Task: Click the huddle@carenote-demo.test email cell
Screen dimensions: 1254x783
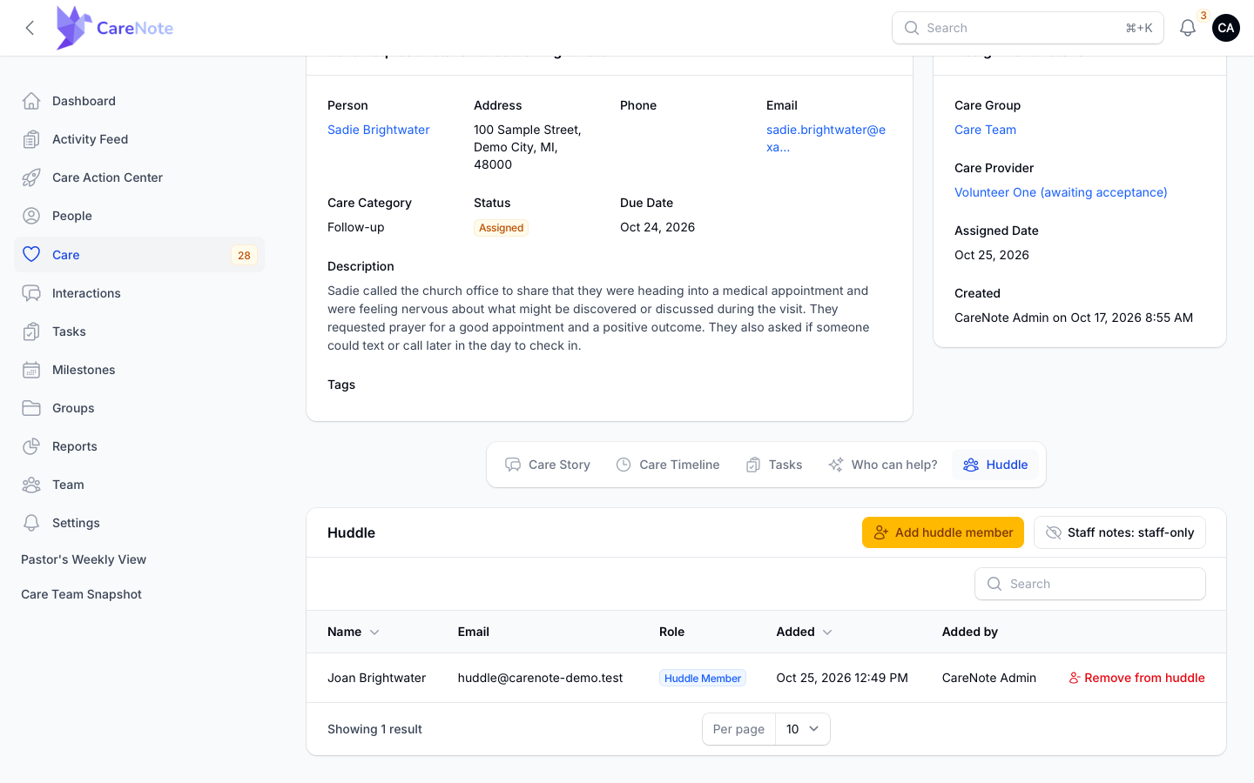Action: [541, 678]
